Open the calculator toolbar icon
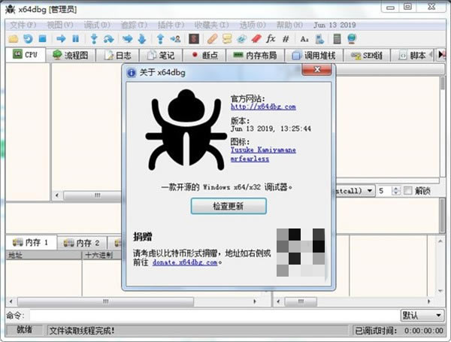 337,38
